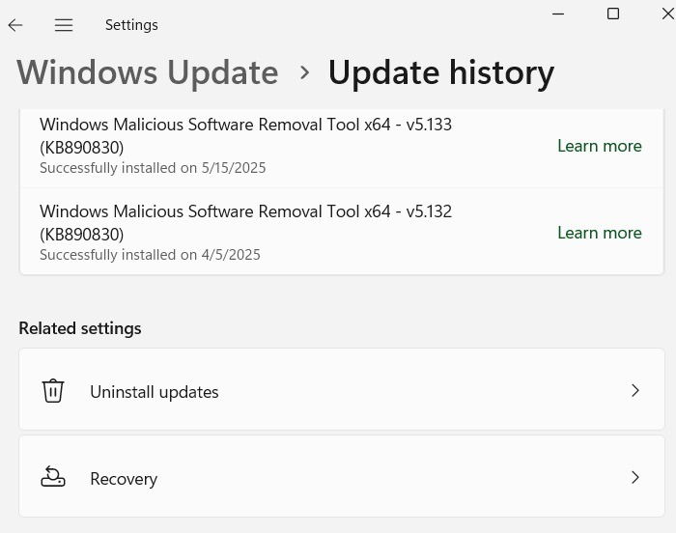Go to the Windows Update breadcrumb
The width and height of the screenshot is (676, 533).
pos(148,72)
